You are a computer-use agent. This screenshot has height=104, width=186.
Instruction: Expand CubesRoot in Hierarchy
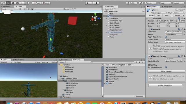(x=106, y=18)
